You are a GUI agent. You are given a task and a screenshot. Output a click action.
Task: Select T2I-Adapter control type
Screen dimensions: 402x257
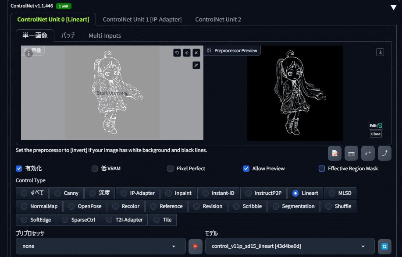click(x=125, y=220)
